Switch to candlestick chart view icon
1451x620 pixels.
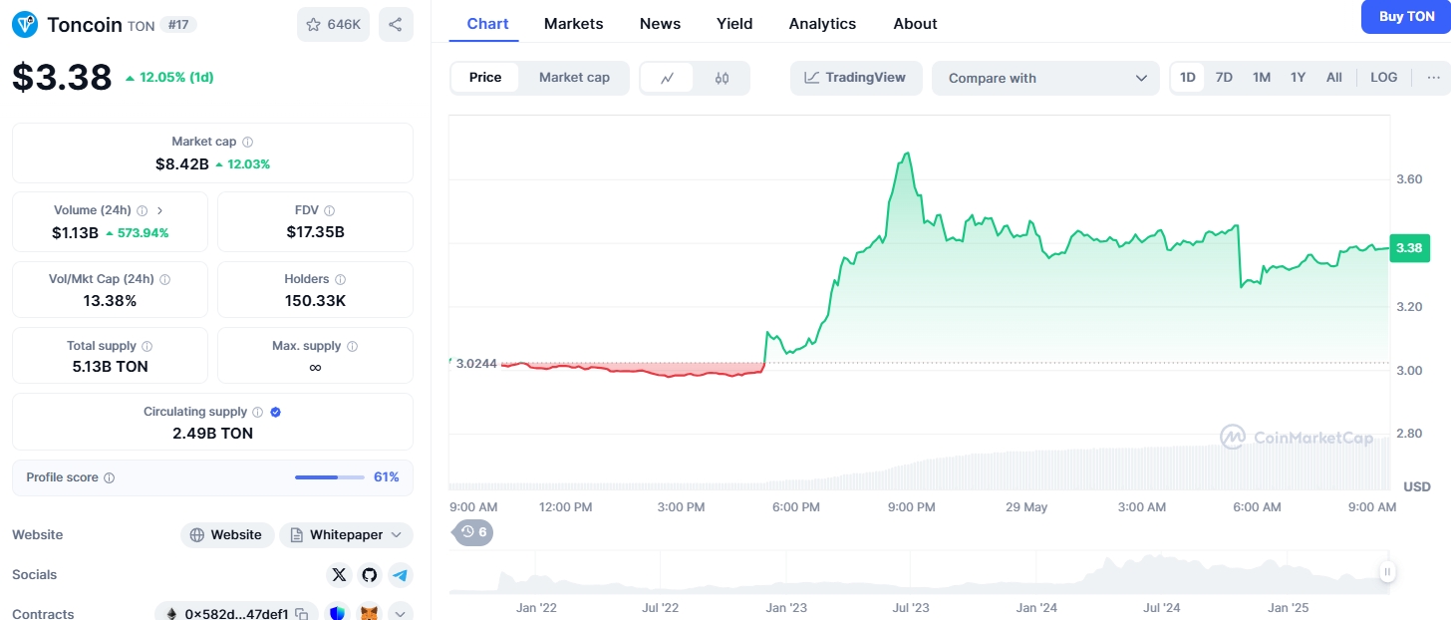click(x=723, y=78)
